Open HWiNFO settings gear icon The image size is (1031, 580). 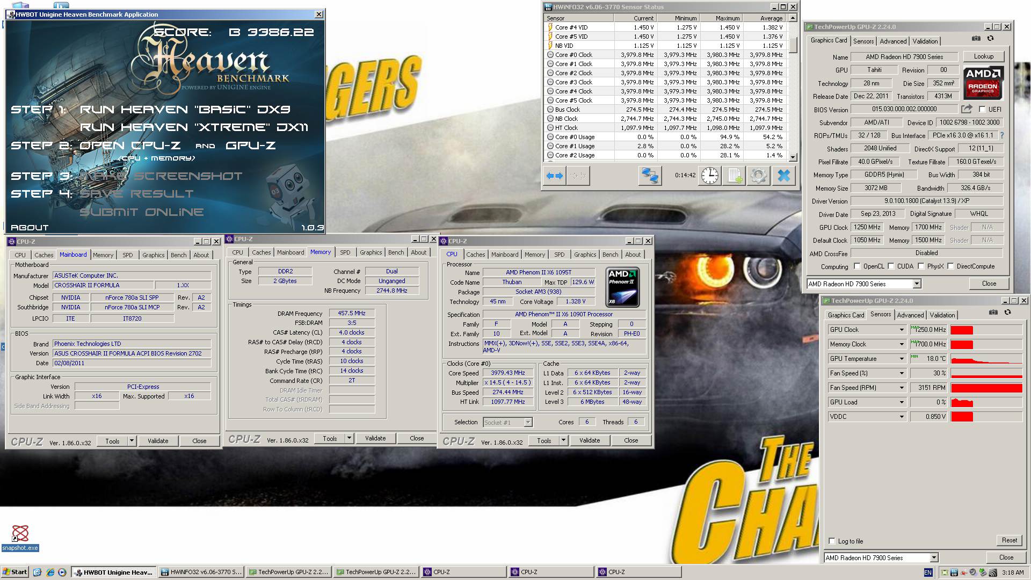(x=759, y=176)
